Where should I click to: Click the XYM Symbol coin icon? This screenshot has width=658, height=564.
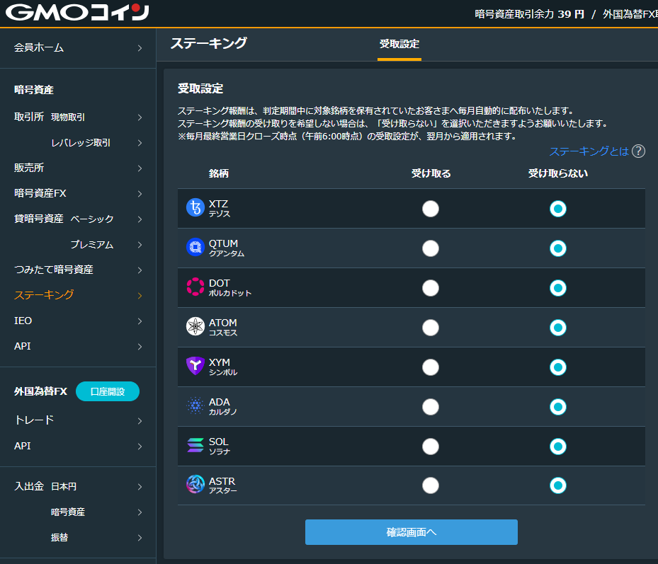click(x=195, y=366)
